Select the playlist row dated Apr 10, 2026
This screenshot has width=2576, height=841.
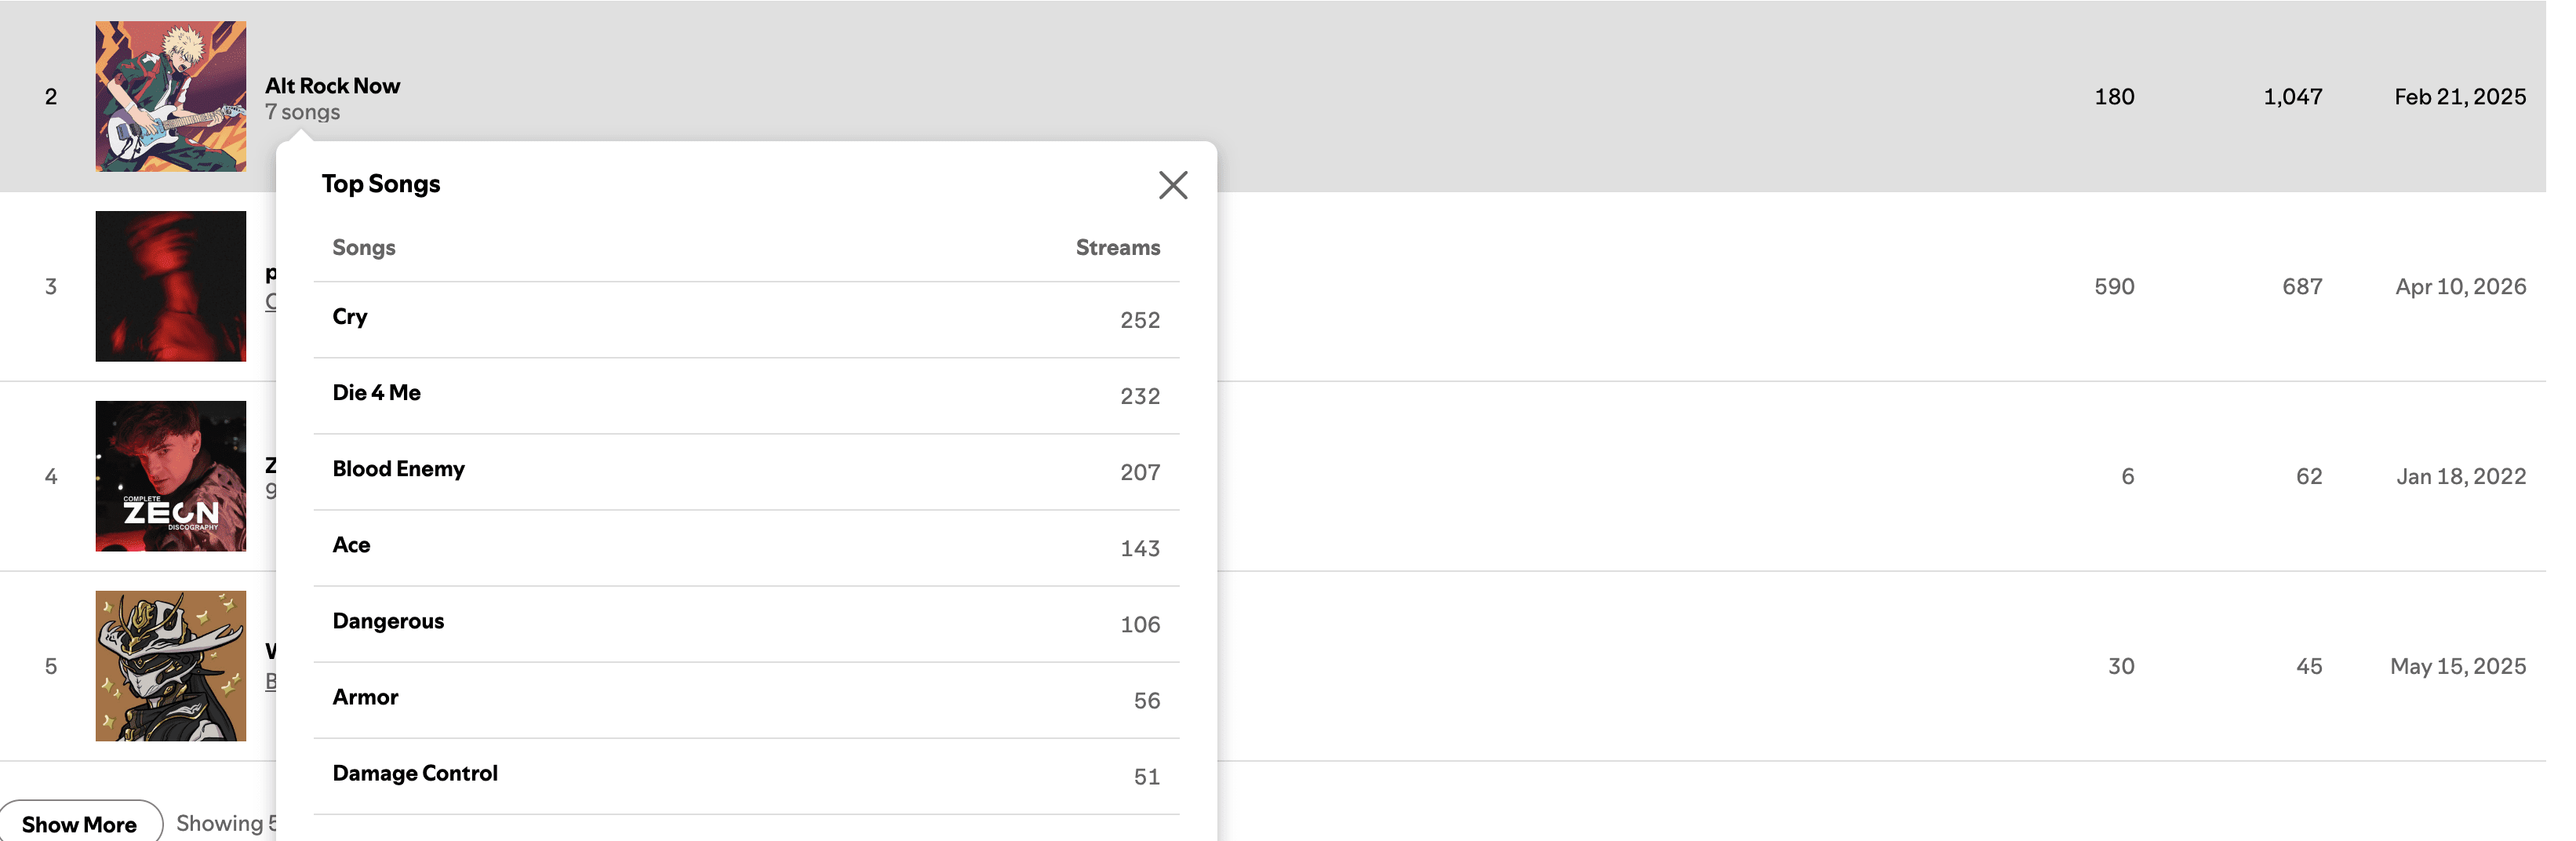pos(1273,286)
